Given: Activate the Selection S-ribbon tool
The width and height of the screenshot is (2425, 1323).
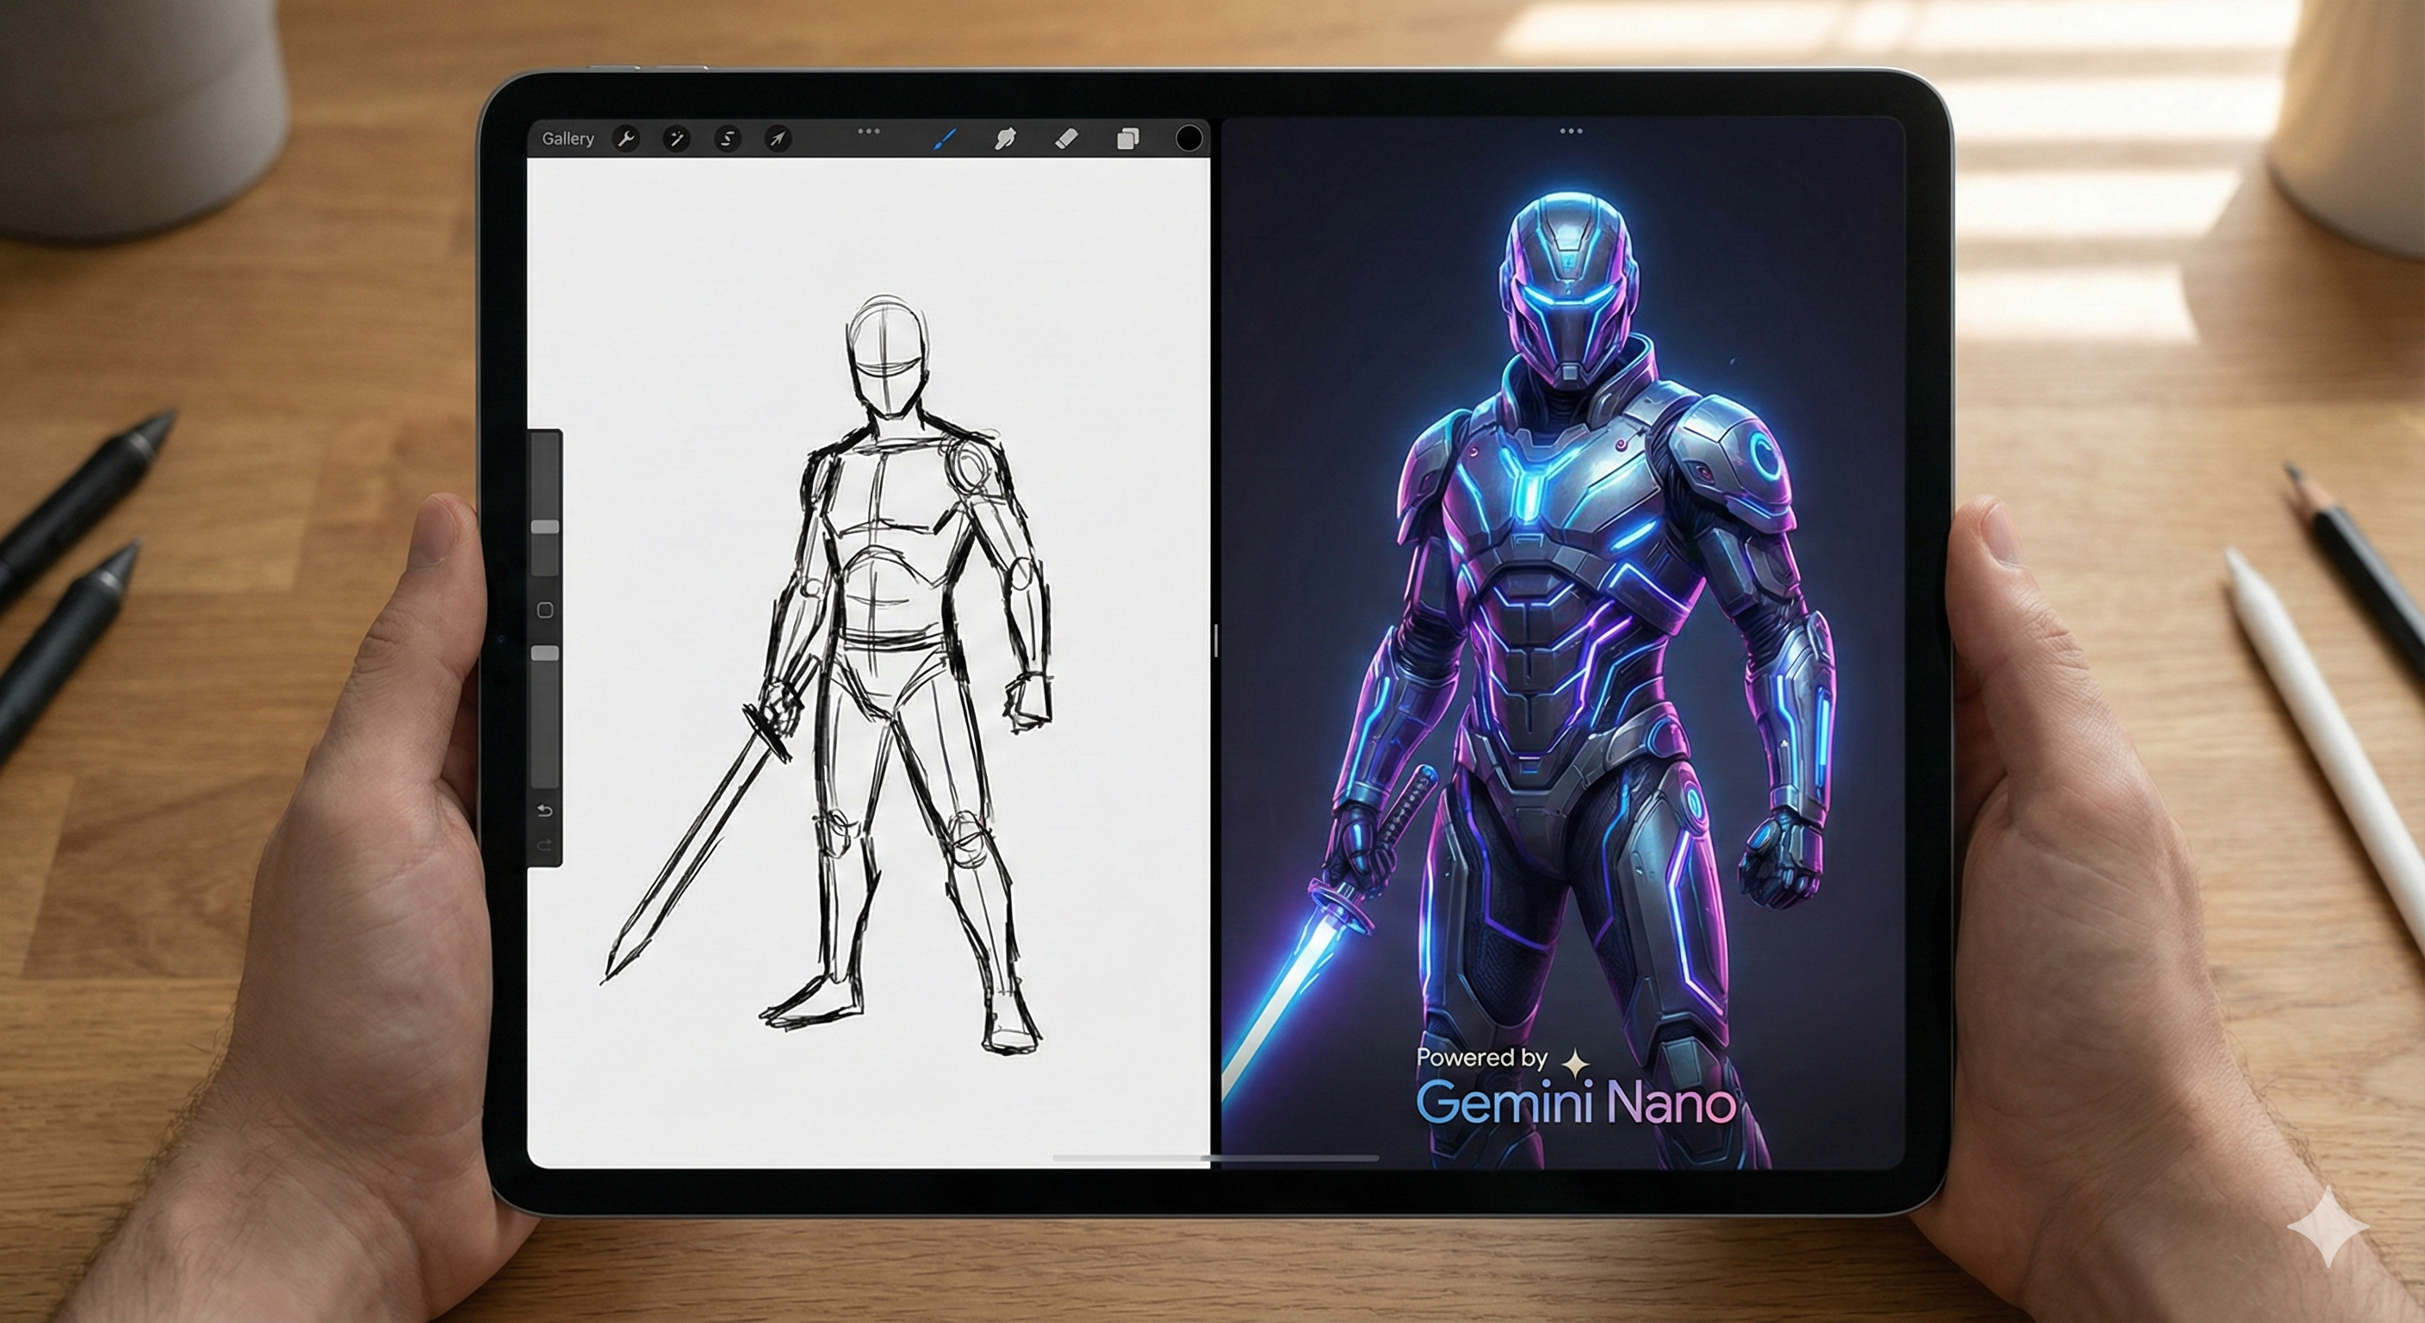Looking at the screenshot, I should [x=727, y=140].
